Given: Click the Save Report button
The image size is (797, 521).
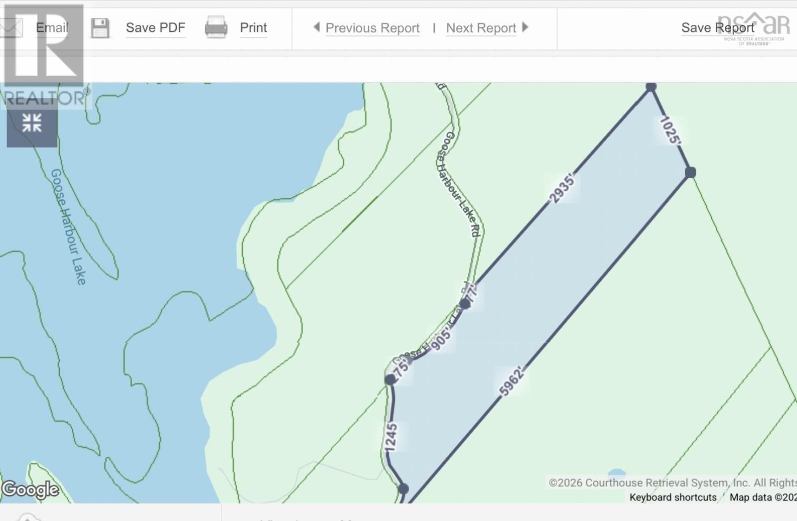Looking at the screenshot, I should 718,28.
